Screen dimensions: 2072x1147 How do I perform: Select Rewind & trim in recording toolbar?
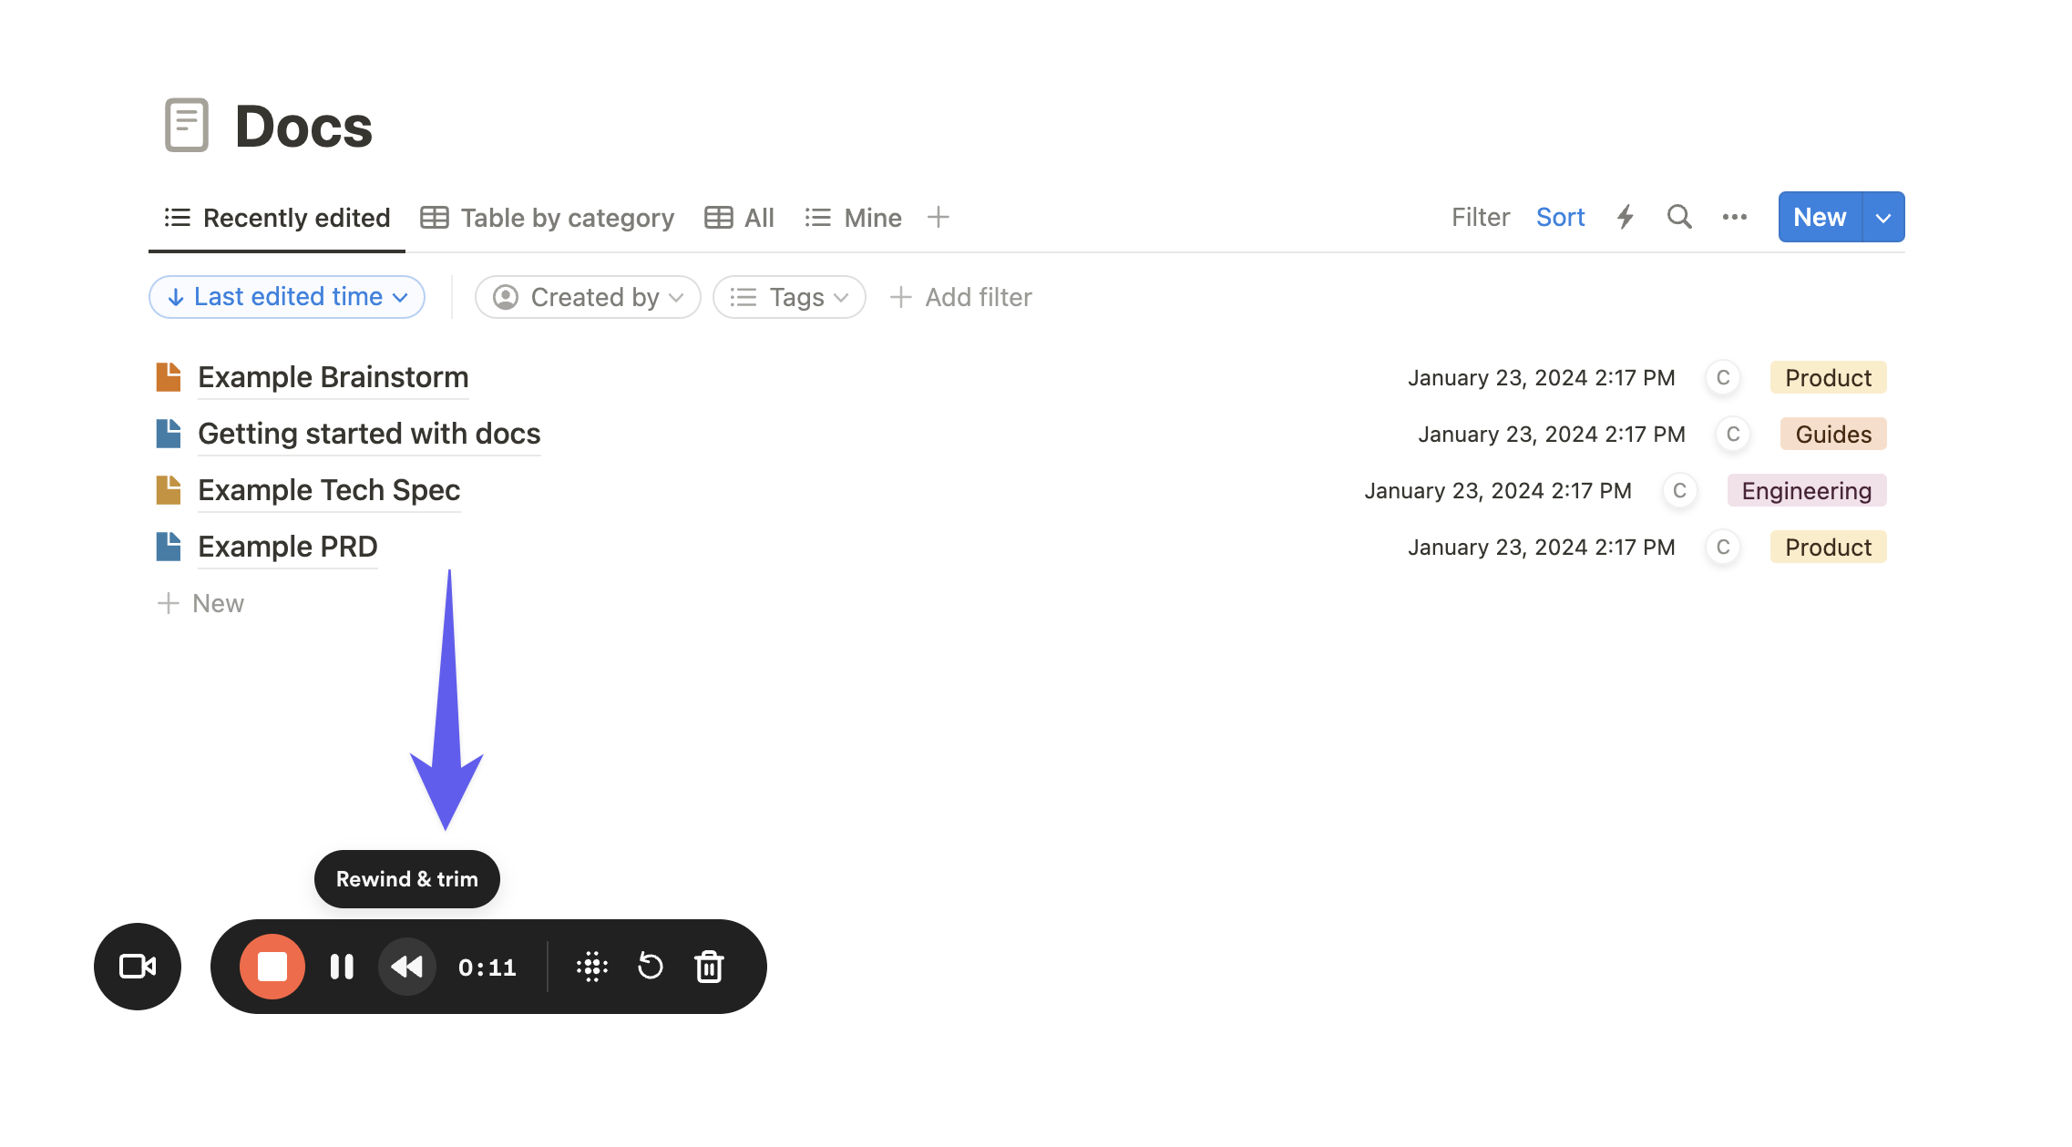pyautogui.click(x=406, y=967)
